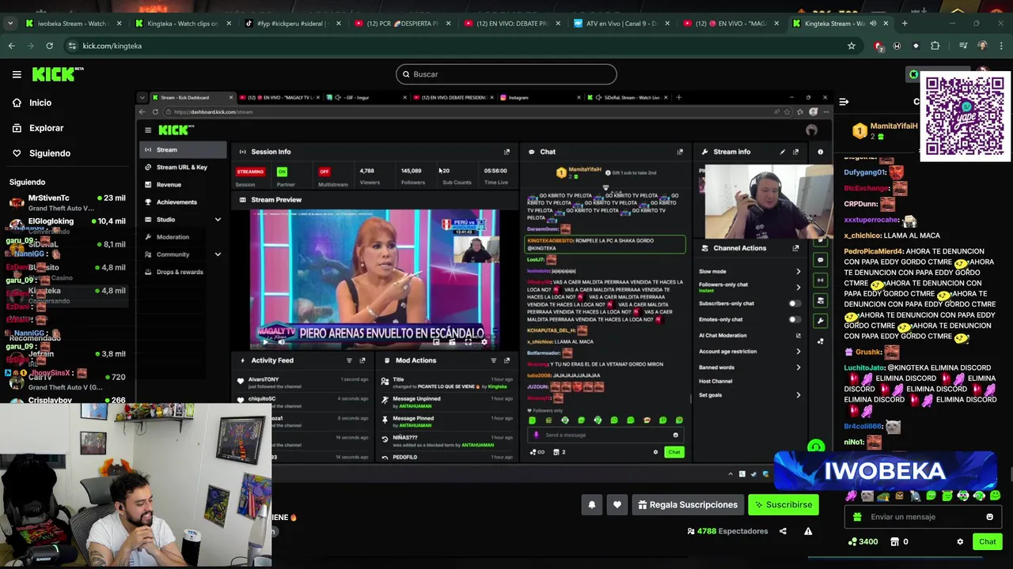The height and width of the screenshot is (569, 1013).
Task: Expand Studio in the streamed dashboard sidebar
Action: [x=218, y=220]
